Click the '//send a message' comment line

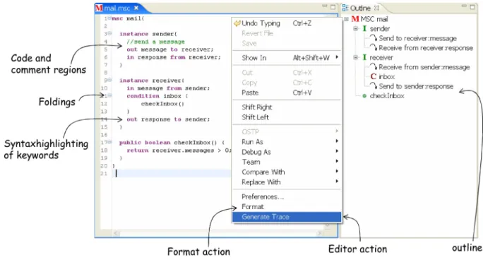click(155, 42)
